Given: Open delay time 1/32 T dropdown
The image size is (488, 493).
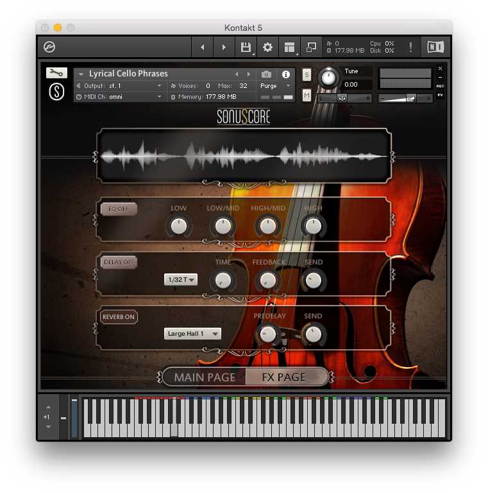Looking at the screenshot, I should coord(181,279).
